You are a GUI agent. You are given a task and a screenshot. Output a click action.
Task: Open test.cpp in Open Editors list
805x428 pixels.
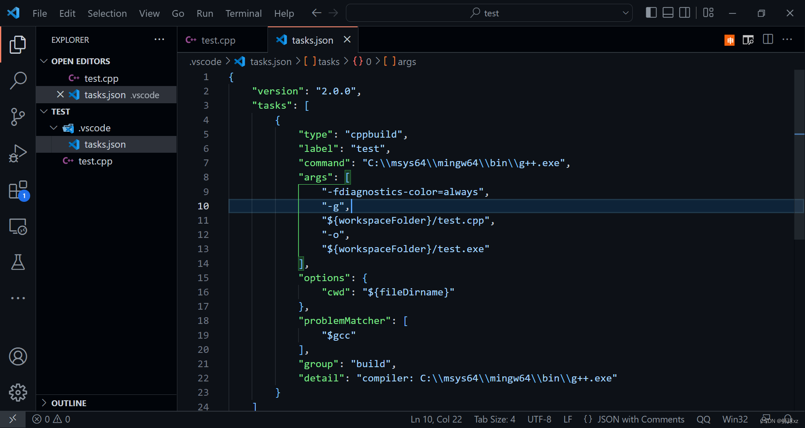[106, 78]
